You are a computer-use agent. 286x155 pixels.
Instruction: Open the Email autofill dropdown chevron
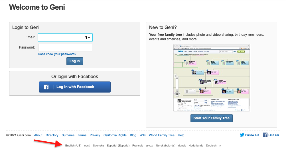(x=89, y=37)
